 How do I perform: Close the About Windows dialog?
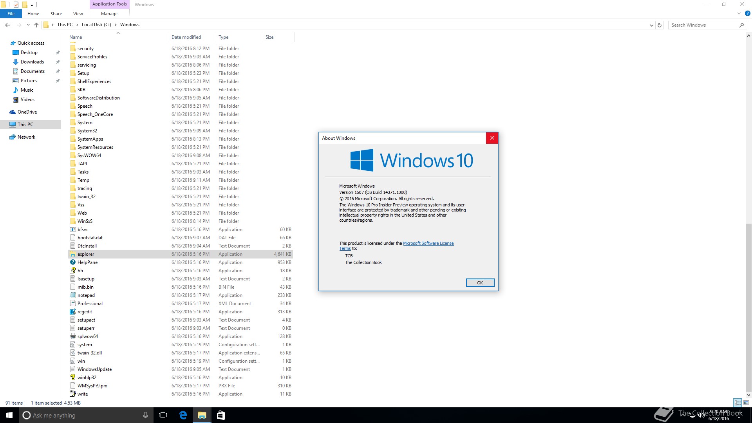[492, 138]
